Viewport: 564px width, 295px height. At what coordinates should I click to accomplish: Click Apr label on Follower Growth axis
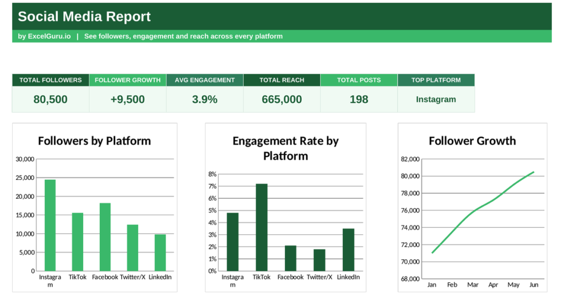(x=493, y=285)
